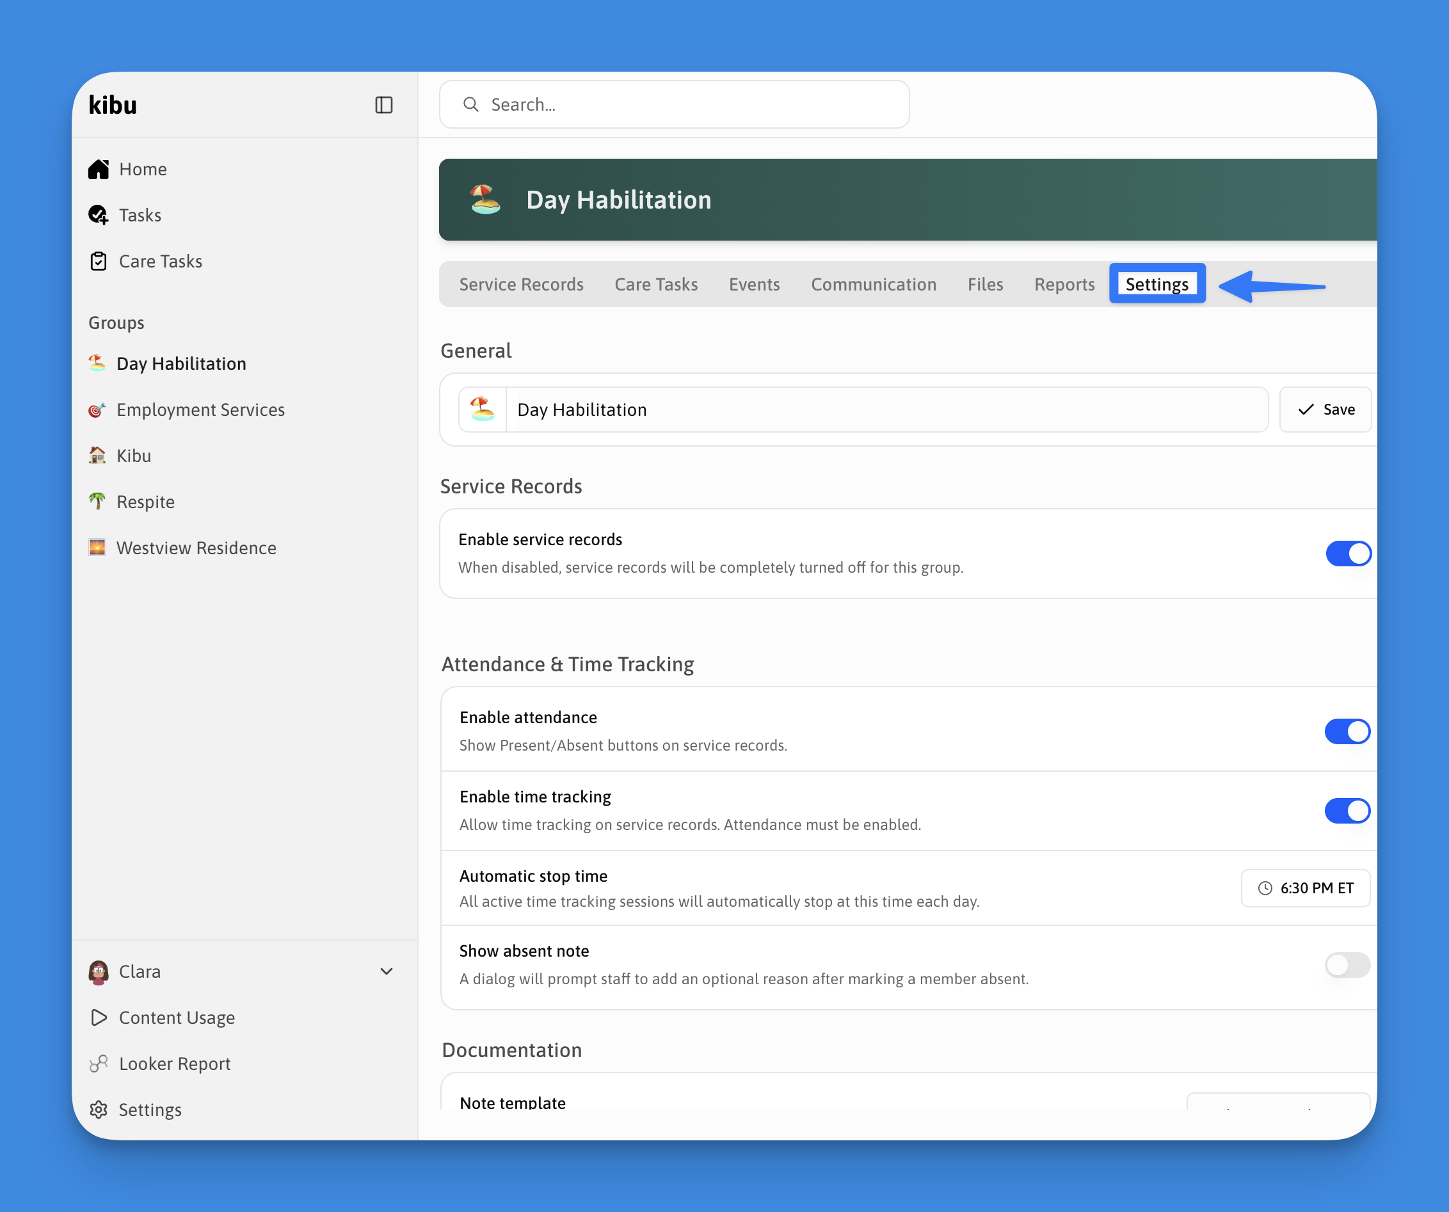Toggle Enable time tracking switch
The width and height of the screenshot is (1449, 1212).
(x=1347, y=811)
